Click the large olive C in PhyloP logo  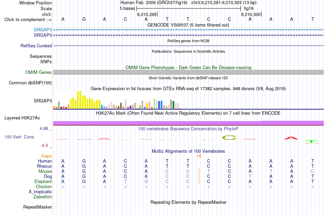230,138
